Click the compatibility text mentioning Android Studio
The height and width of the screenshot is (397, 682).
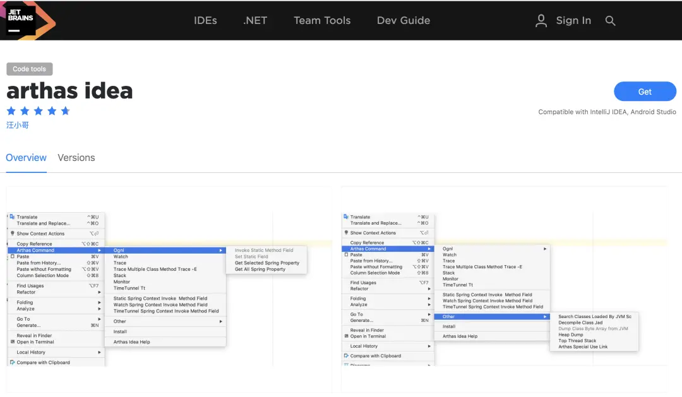point(607,112)
